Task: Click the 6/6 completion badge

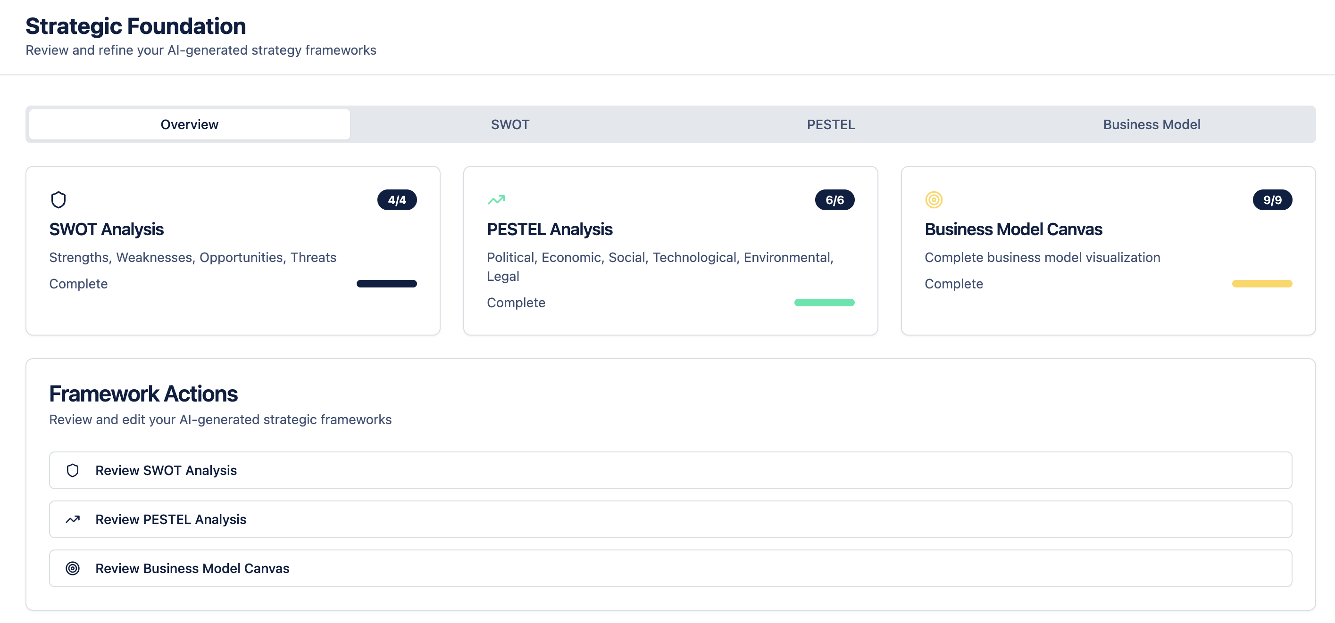Action: coord(834,199)
